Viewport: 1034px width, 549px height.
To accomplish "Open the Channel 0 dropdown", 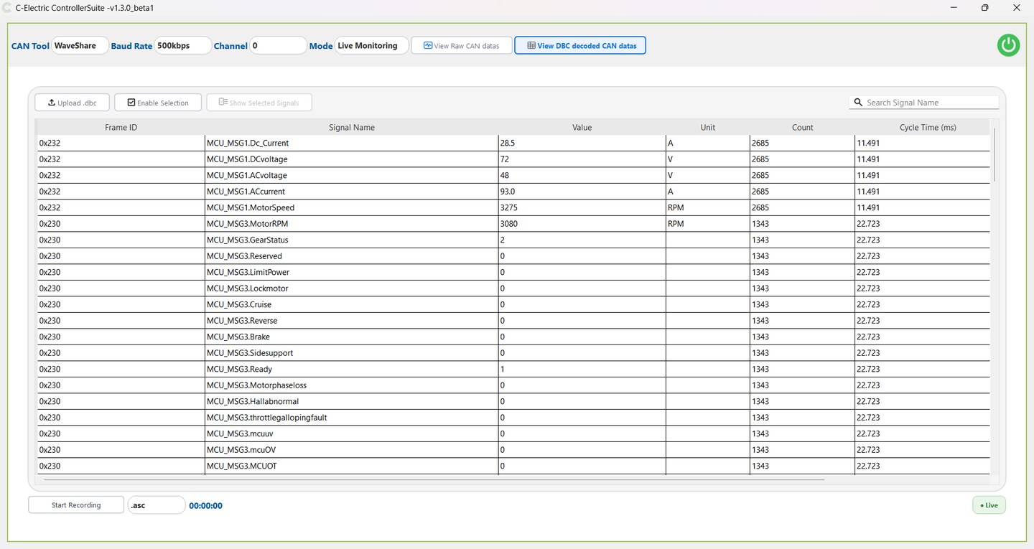I will point(278,45).
